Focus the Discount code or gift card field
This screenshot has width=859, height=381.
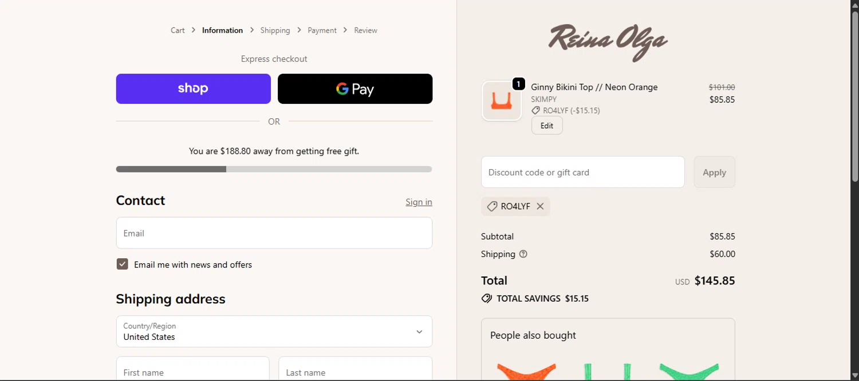tap(583, 172)
